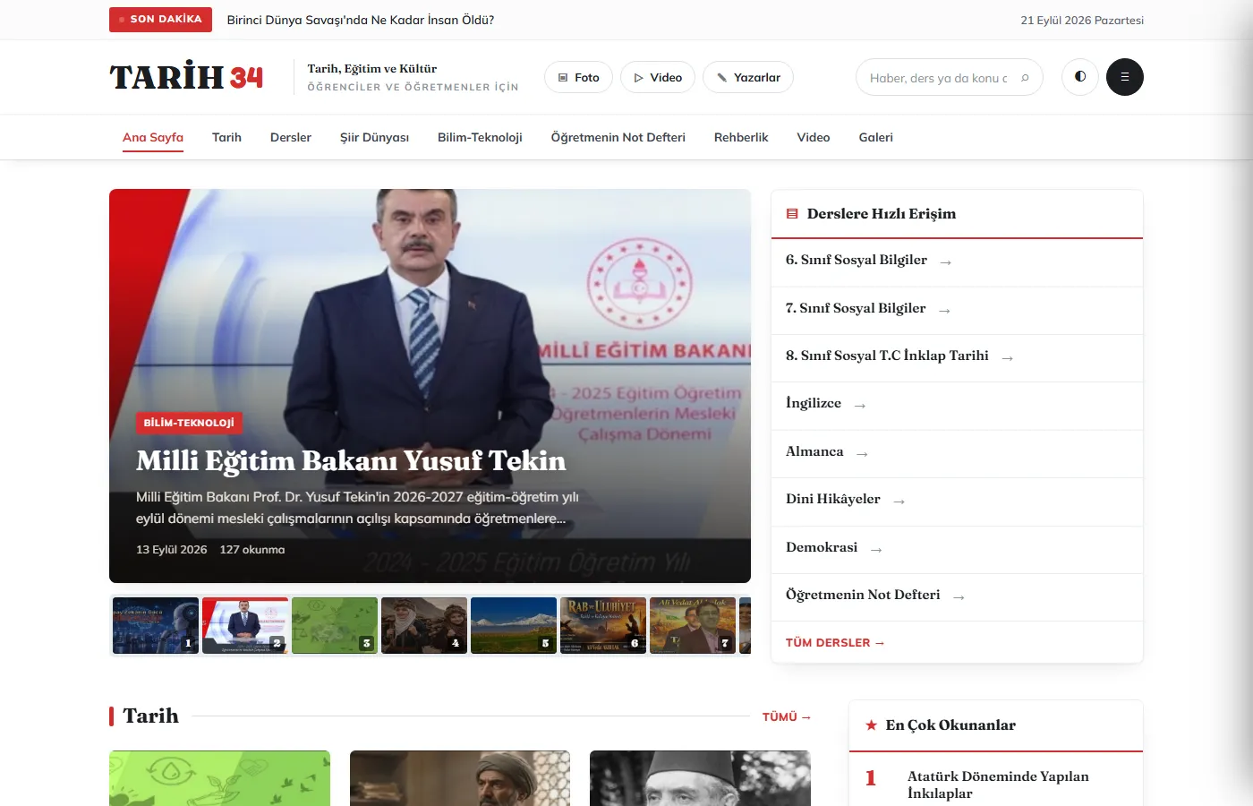Open Öğretmenin Not Defteri in quick access list
Viewport: 1253px width, 806px height.
[957, 596]
